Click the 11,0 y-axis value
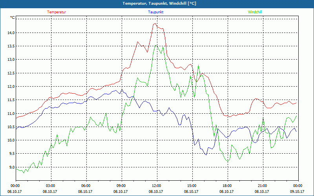The height and width of the screenshot is (196, 314). pos(11,113)
